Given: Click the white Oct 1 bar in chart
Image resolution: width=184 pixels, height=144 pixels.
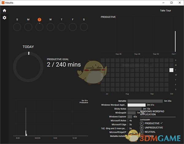Looking at the screenshot, I should click(175, 41).
